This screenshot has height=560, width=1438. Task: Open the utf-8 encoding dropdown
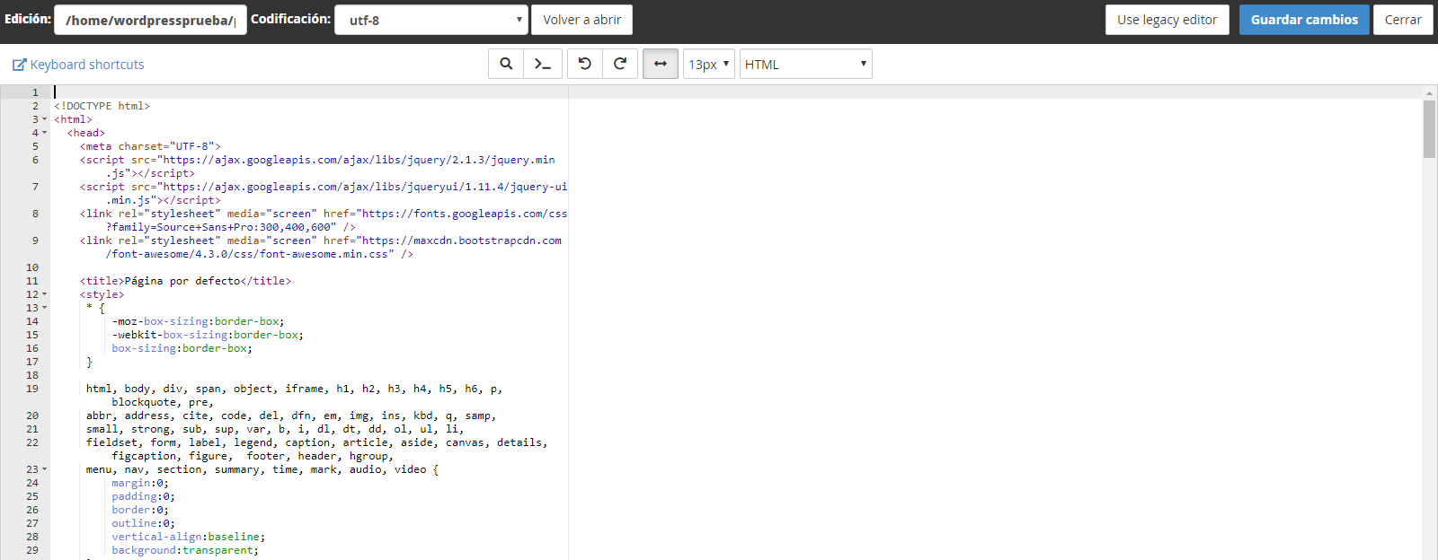431,20
